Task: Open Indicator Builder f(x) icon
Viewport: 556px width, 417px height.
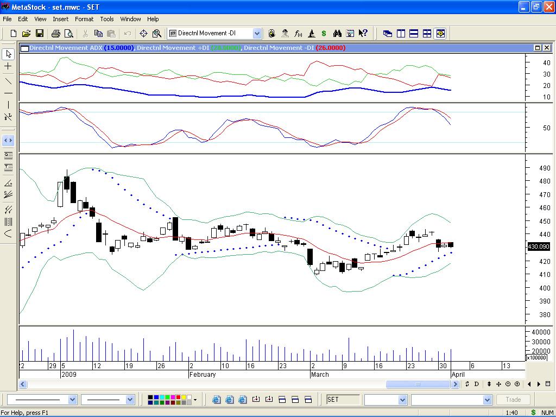Action: [x=298, y=33]
